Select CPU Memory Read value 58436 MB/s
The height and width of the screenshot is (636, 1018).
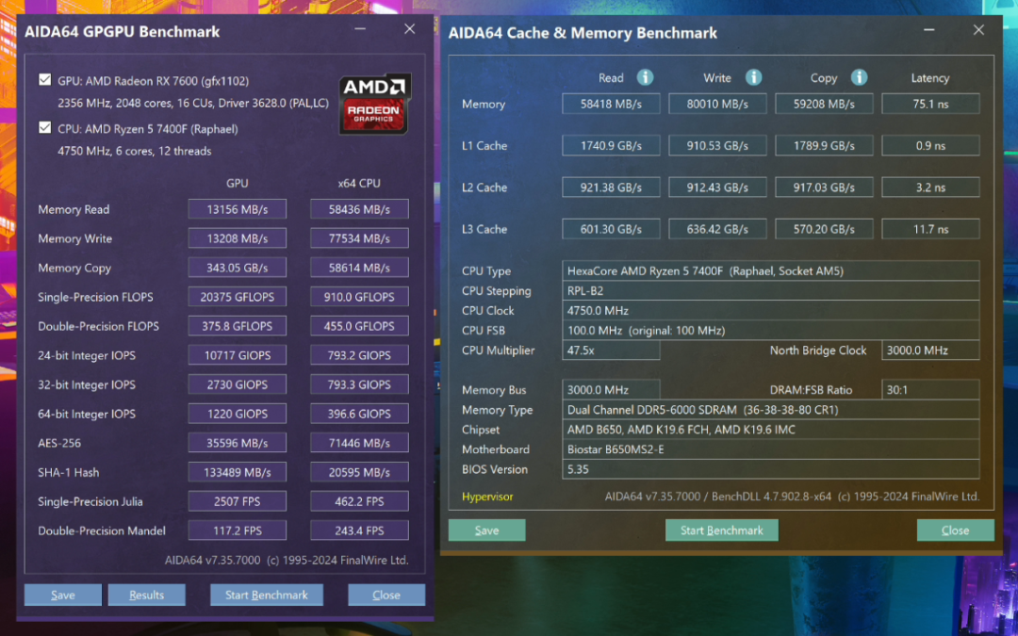(359, 209)
